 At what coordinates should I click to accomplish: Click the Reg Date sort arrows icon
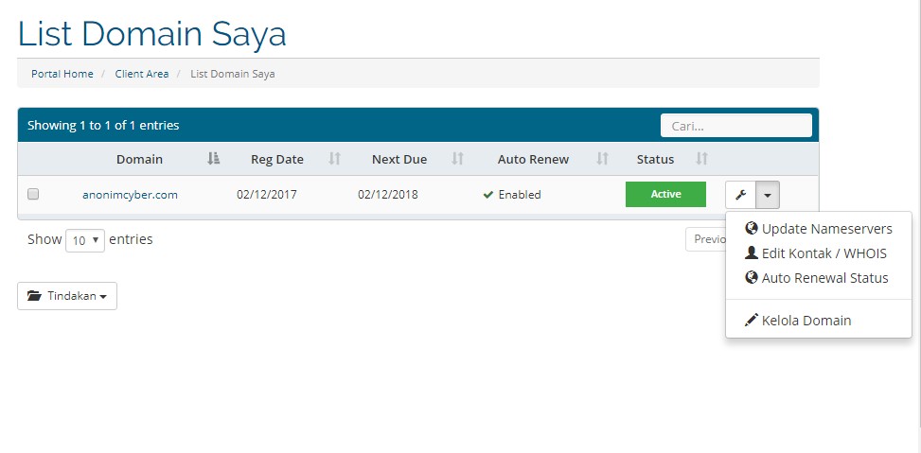(x=334, y=159)
